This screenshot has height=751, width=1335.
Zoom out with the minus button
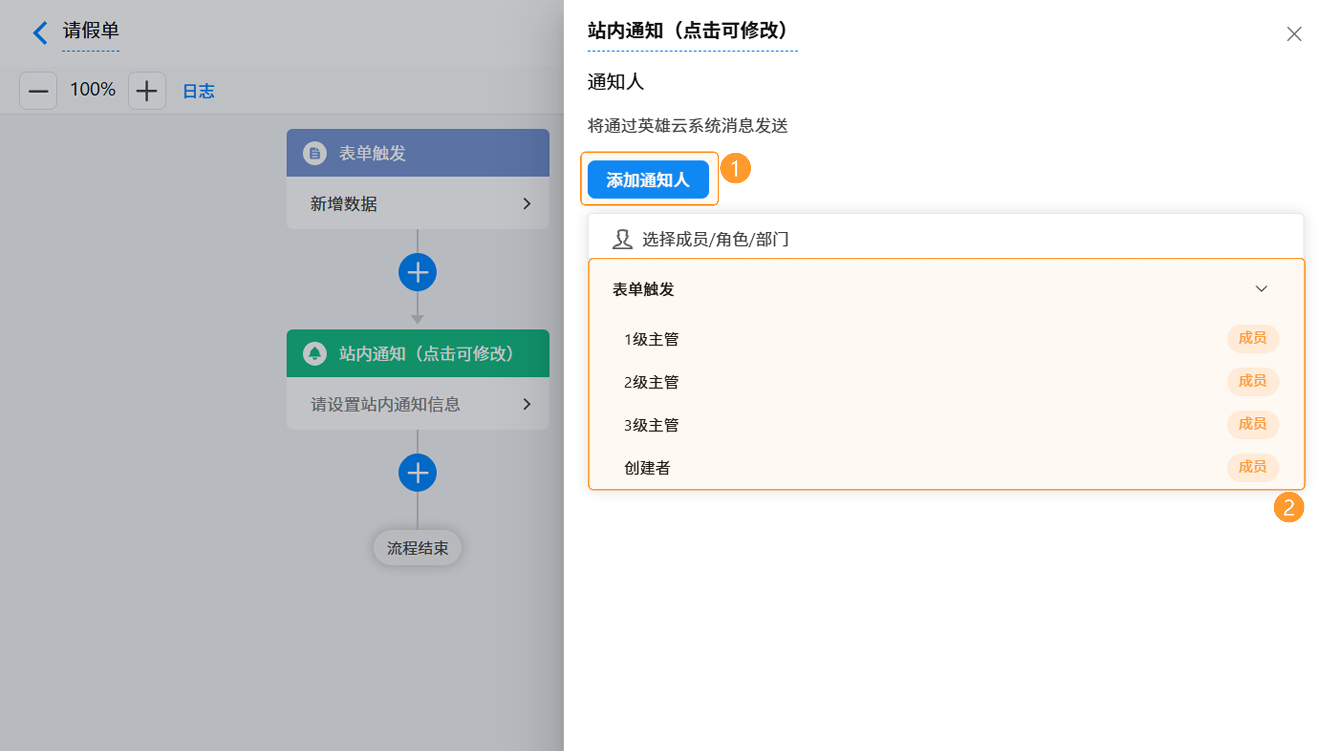38,91
